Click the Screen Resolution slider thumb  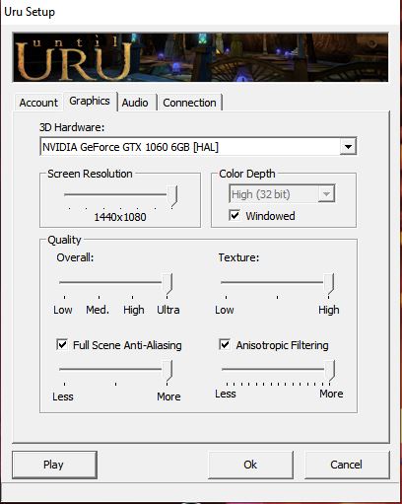(x=172, y=196)
